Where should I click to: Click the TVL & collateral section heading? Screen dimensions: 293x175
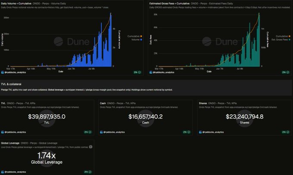click(11, 84)
